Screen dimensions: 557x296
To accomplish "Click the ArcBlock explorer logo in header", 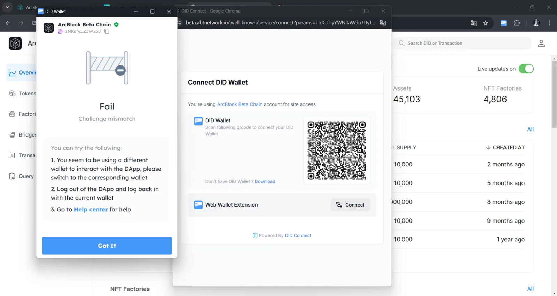I will [15, 44].
